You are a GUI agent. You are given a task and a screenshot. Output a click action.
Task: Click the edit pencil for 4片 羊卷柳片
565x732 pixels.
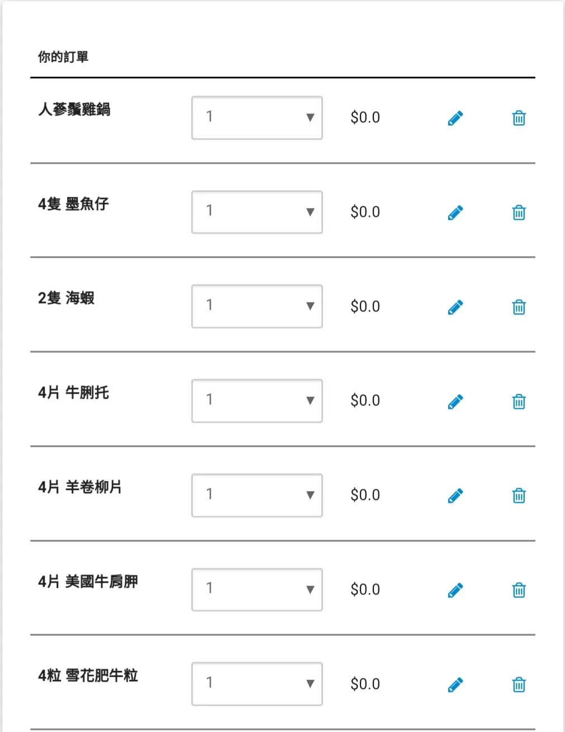[x=455, y=496]
